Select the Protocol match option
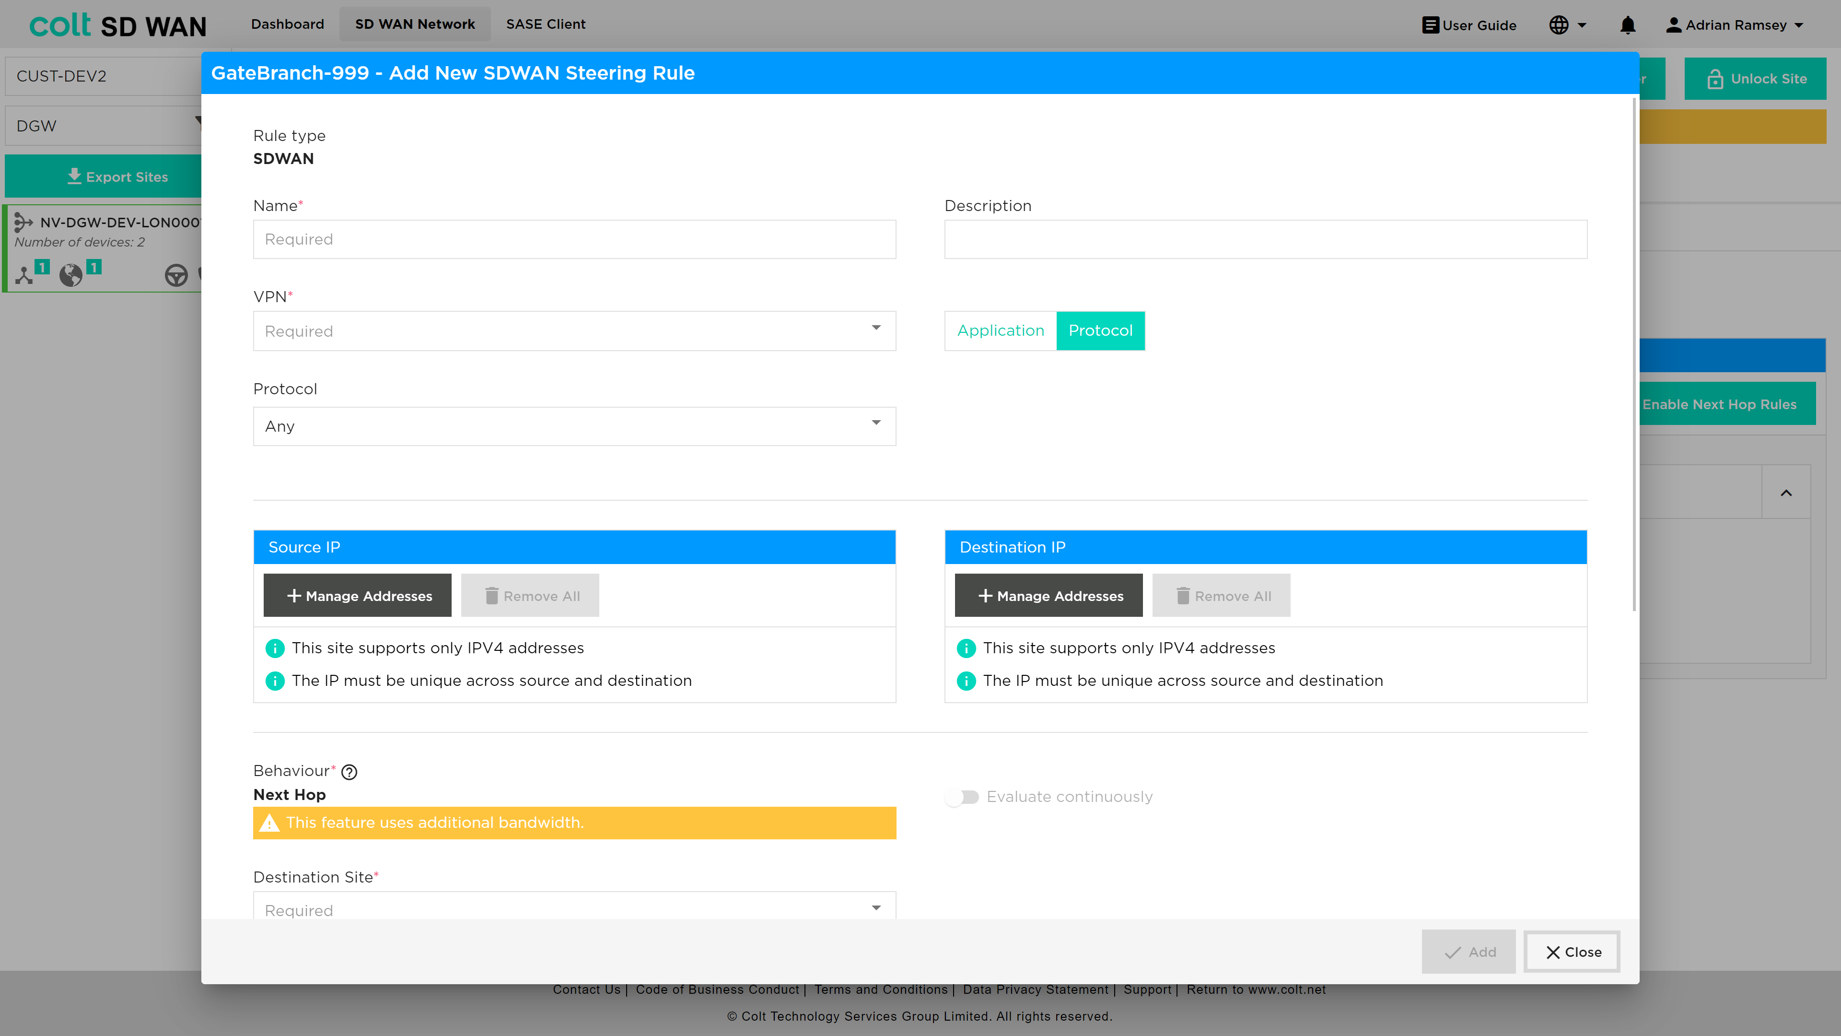Screen dimensions: 1841x1036 click(x=1101, y=331)
